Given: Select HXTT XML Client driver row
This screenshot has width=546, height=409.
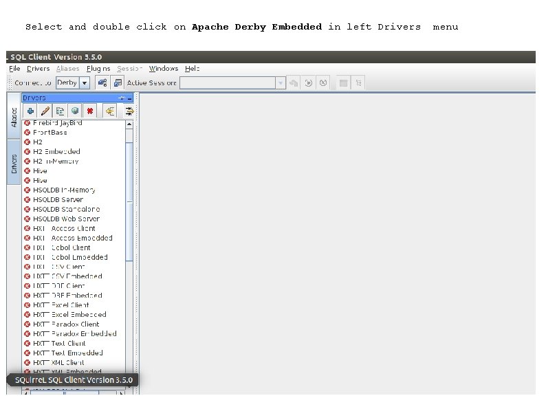Looking at the screenshot, I should pos(74,362).
